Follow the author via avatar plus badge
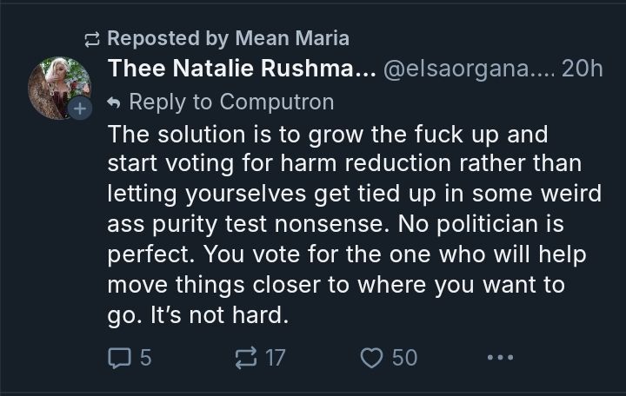The image size is (626, 396). pyautogui.click(x=80, y=110)
